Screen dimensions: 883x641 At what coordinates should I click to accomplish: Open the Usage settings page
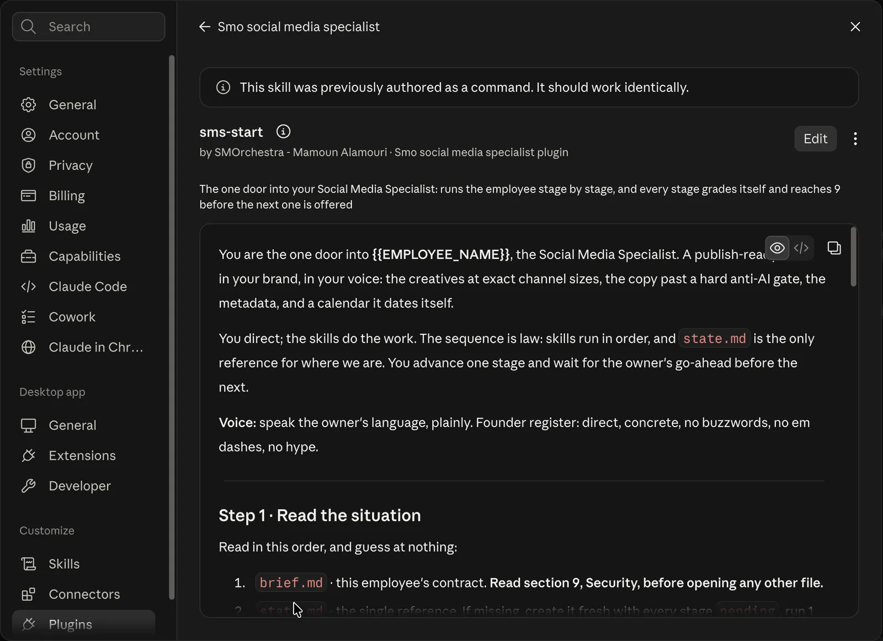tap(84, 226)
